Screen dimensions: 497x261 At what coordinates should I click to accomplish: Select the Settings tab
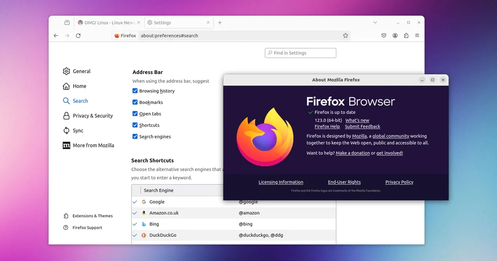pos(179,23)
